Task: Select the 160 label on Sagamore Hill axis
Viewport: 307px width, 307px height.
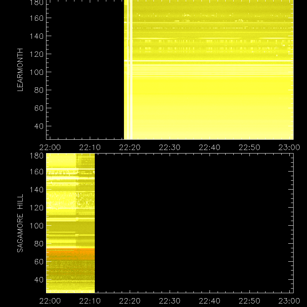Action: pyautogui.click(x=36, y=172)
